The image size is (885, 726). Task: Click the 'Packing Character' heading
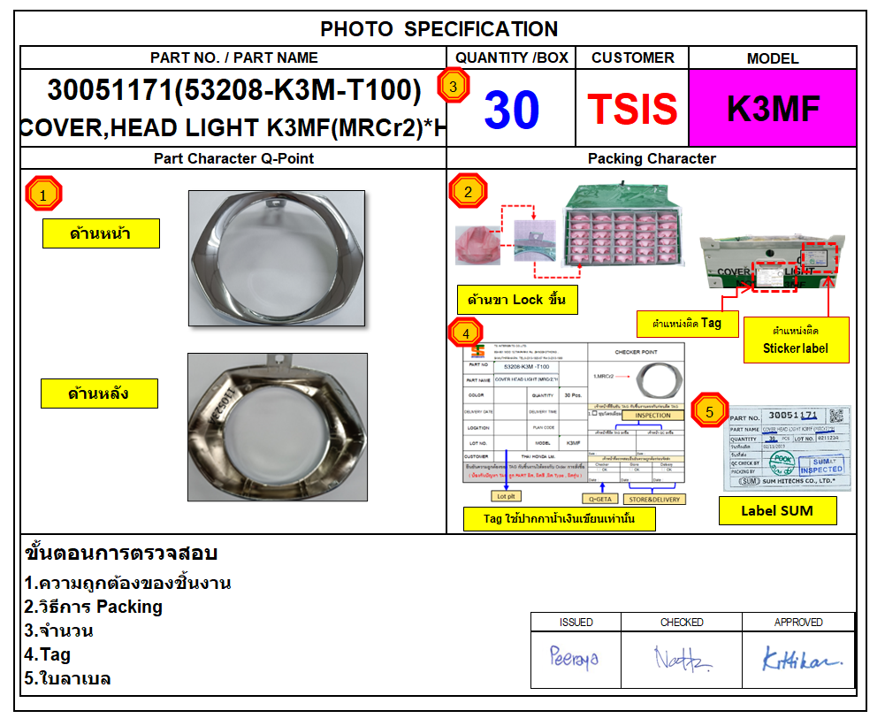pyautogui.click(x=652, y=158)
